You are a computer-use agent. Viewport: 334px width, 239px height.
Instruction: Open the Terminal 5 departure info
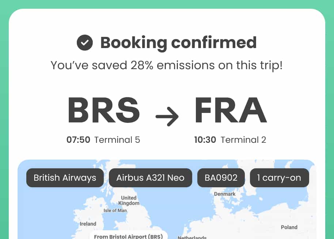[117, 140]
